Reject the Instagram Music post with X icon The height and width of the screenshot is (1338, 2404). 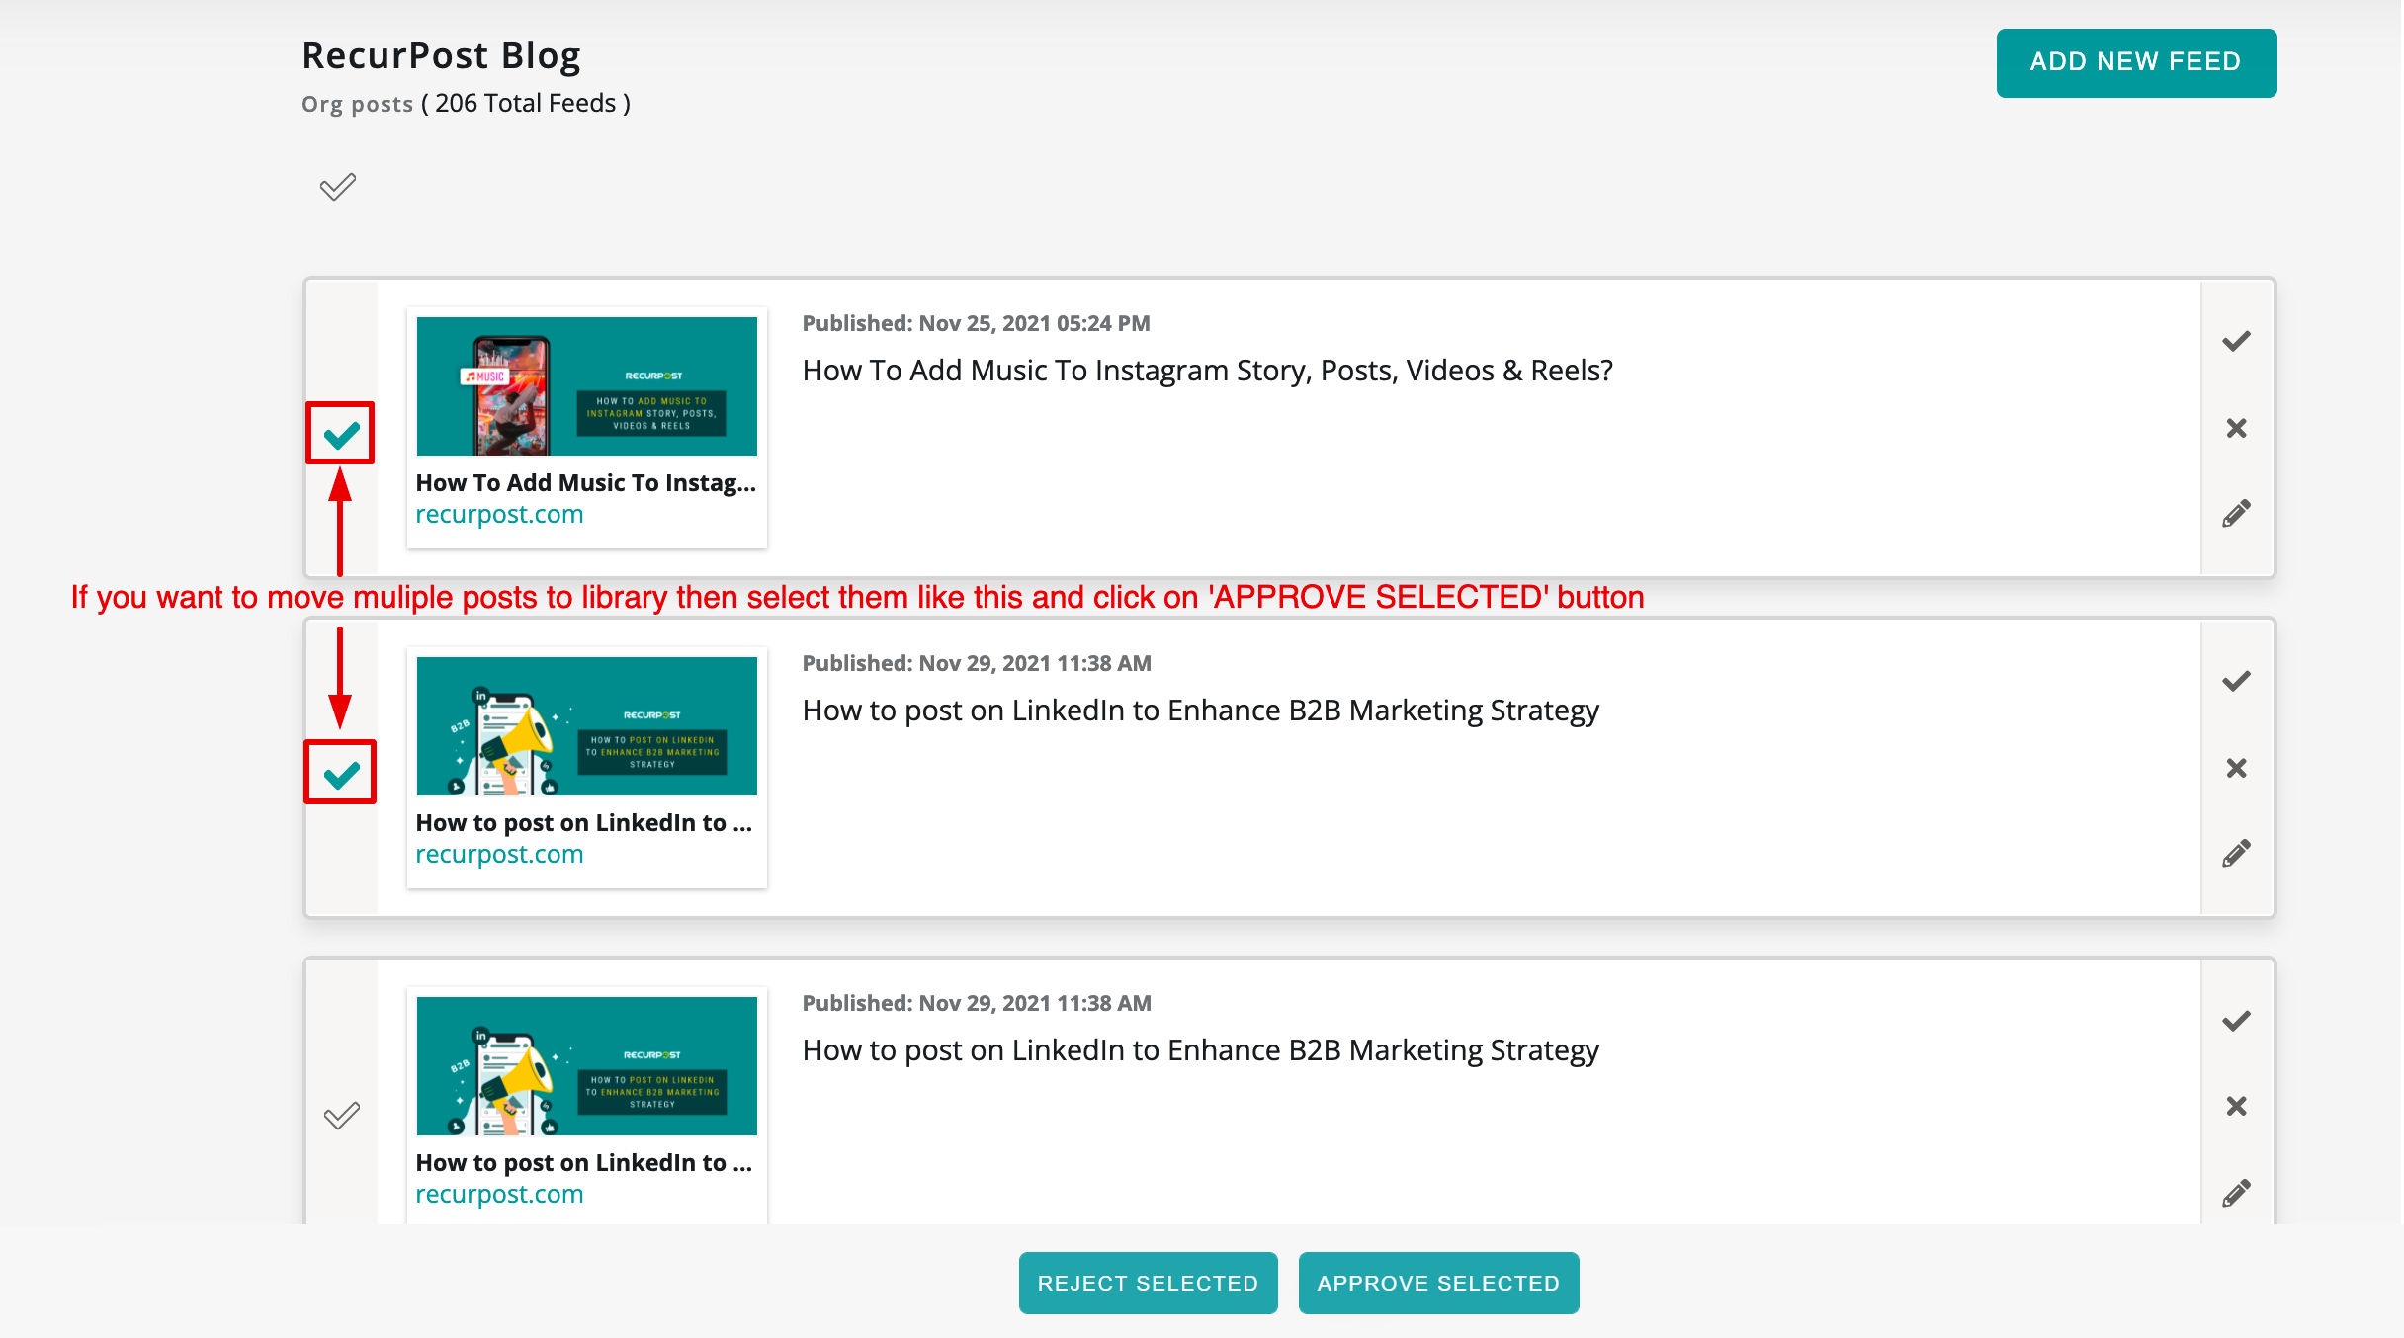pos(2236,428)
